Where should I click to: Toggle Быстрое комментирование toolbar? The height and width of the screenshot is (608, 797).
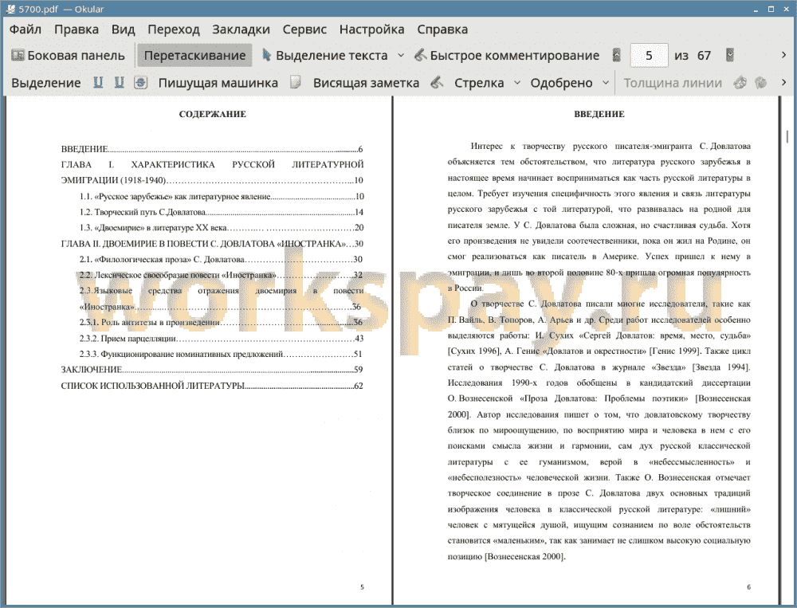click(507, 56)
